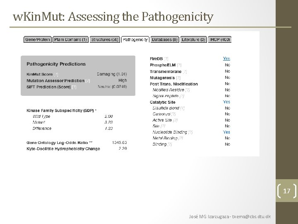
Task: Open the Structures (56) tab
Action: pyautogui.click(x=105, y=39)
